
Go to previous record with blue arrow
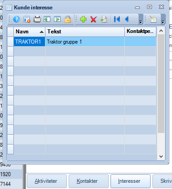click(x=127, y=19)
